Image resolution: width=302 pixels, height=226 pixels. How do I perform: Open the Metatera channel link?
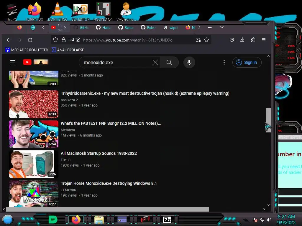(68, 130)
